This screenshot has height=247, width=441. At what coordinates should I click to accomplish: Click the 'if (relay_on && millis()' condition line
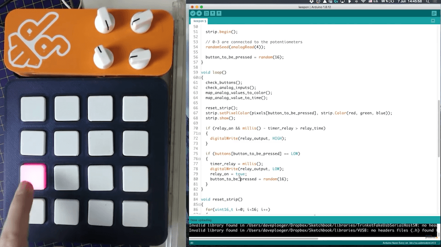coord(265,128)
